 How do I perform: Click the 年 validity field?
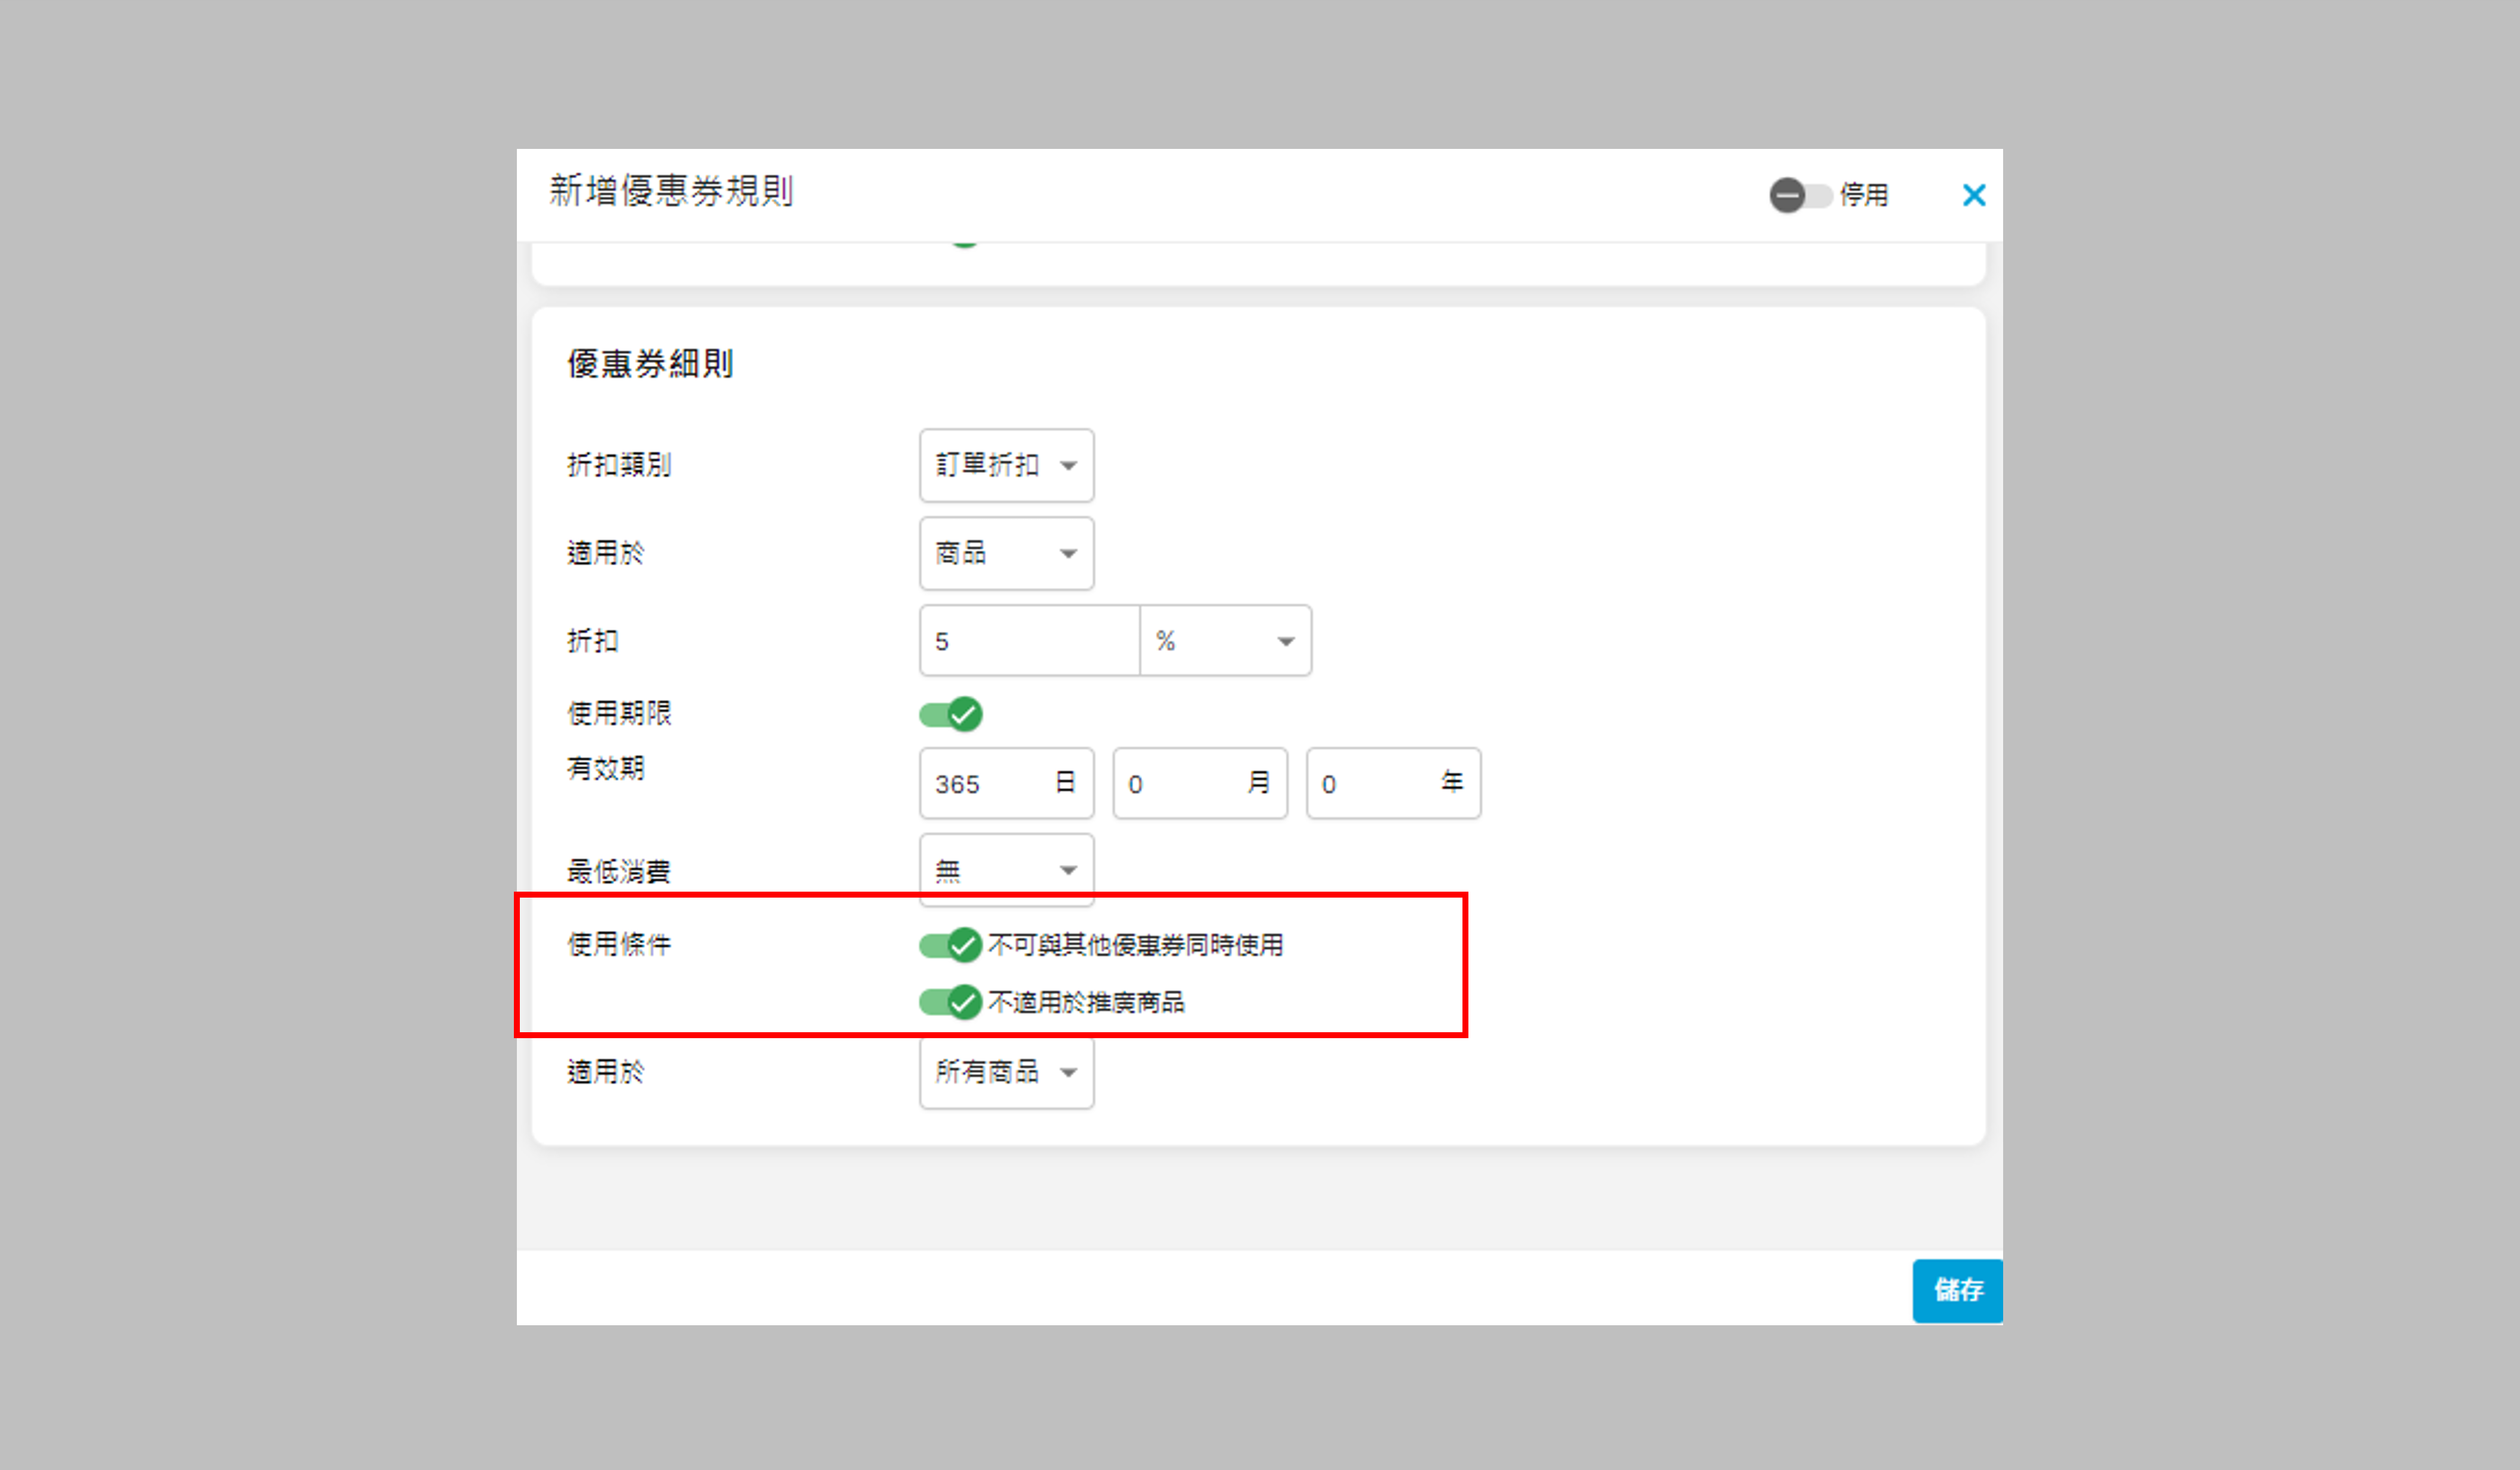pyautogui.click(x=1378, y=784)
